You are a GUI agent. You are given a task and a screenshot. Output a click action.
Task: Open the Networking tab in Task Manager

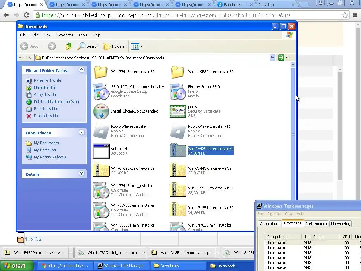coord(341,223)
